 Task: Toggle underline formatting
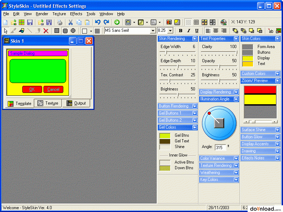click(197, 31)
